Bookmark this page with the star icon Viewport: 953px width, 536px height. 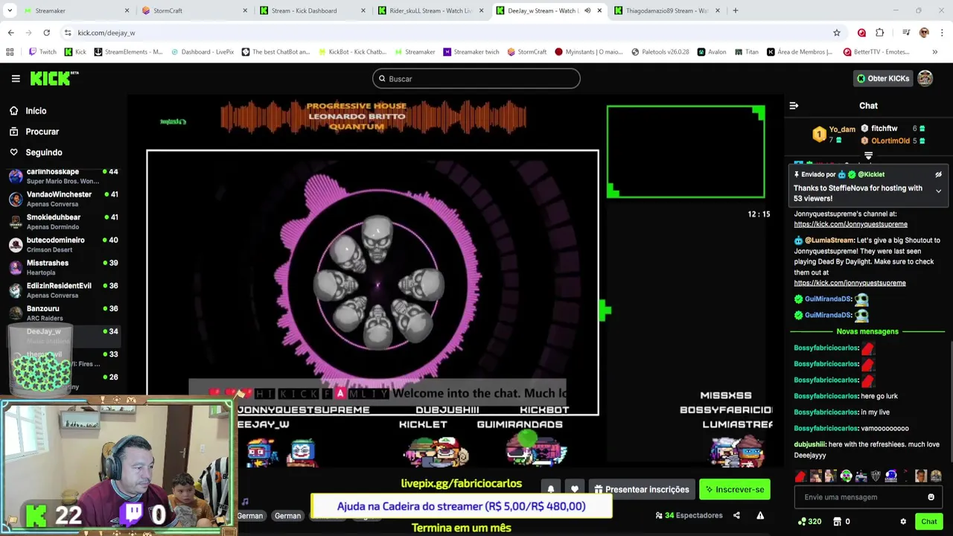tap(837, 33)
